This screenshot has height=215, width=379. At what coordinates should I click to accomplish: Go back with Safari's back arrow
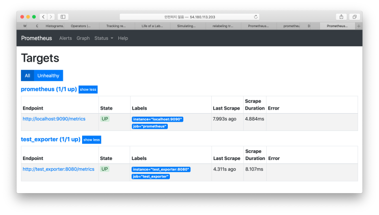tap(43, 17)
